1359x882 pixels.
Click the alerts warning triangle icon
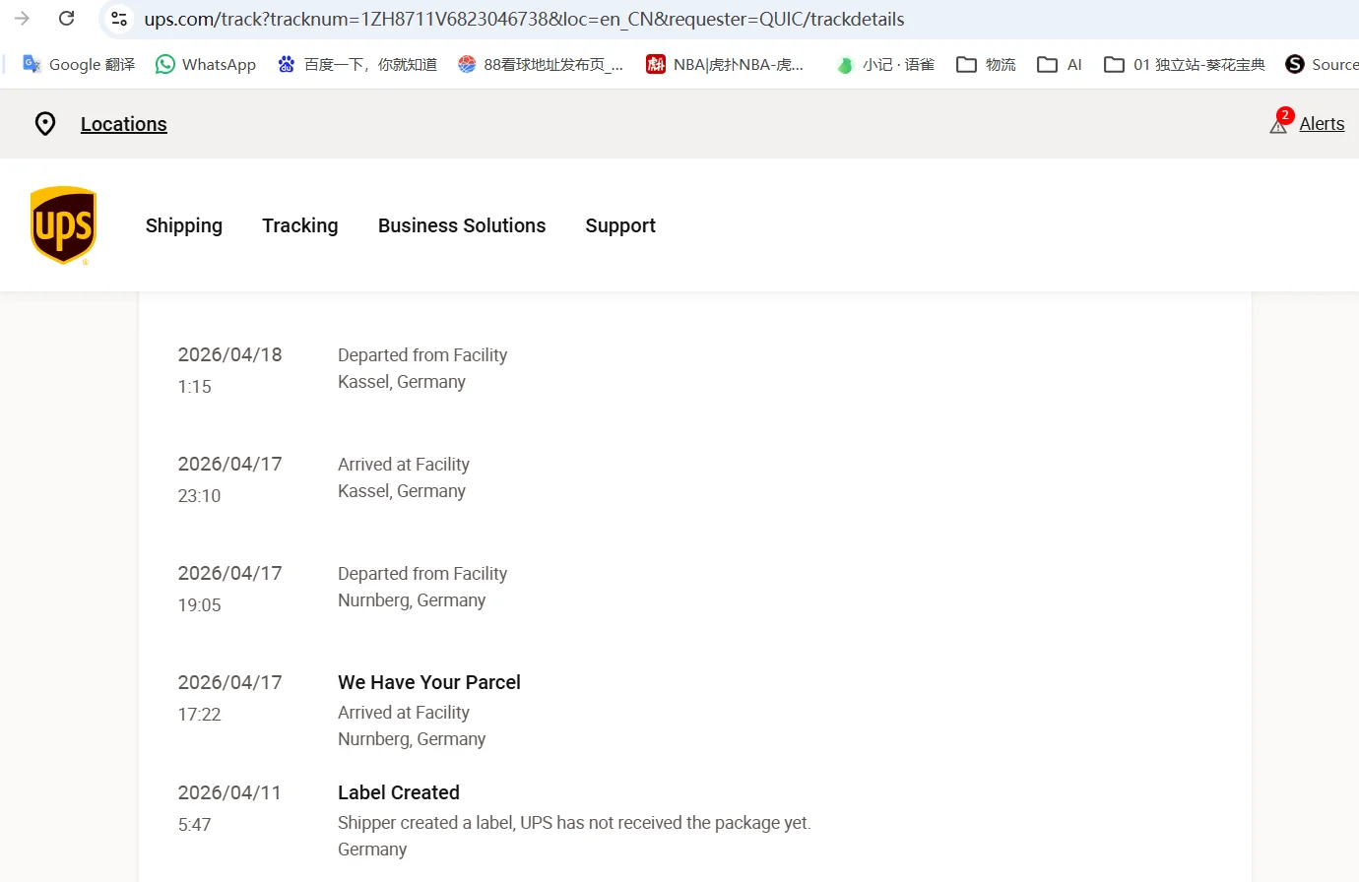pyautogui.click(x=1278, y=125)
